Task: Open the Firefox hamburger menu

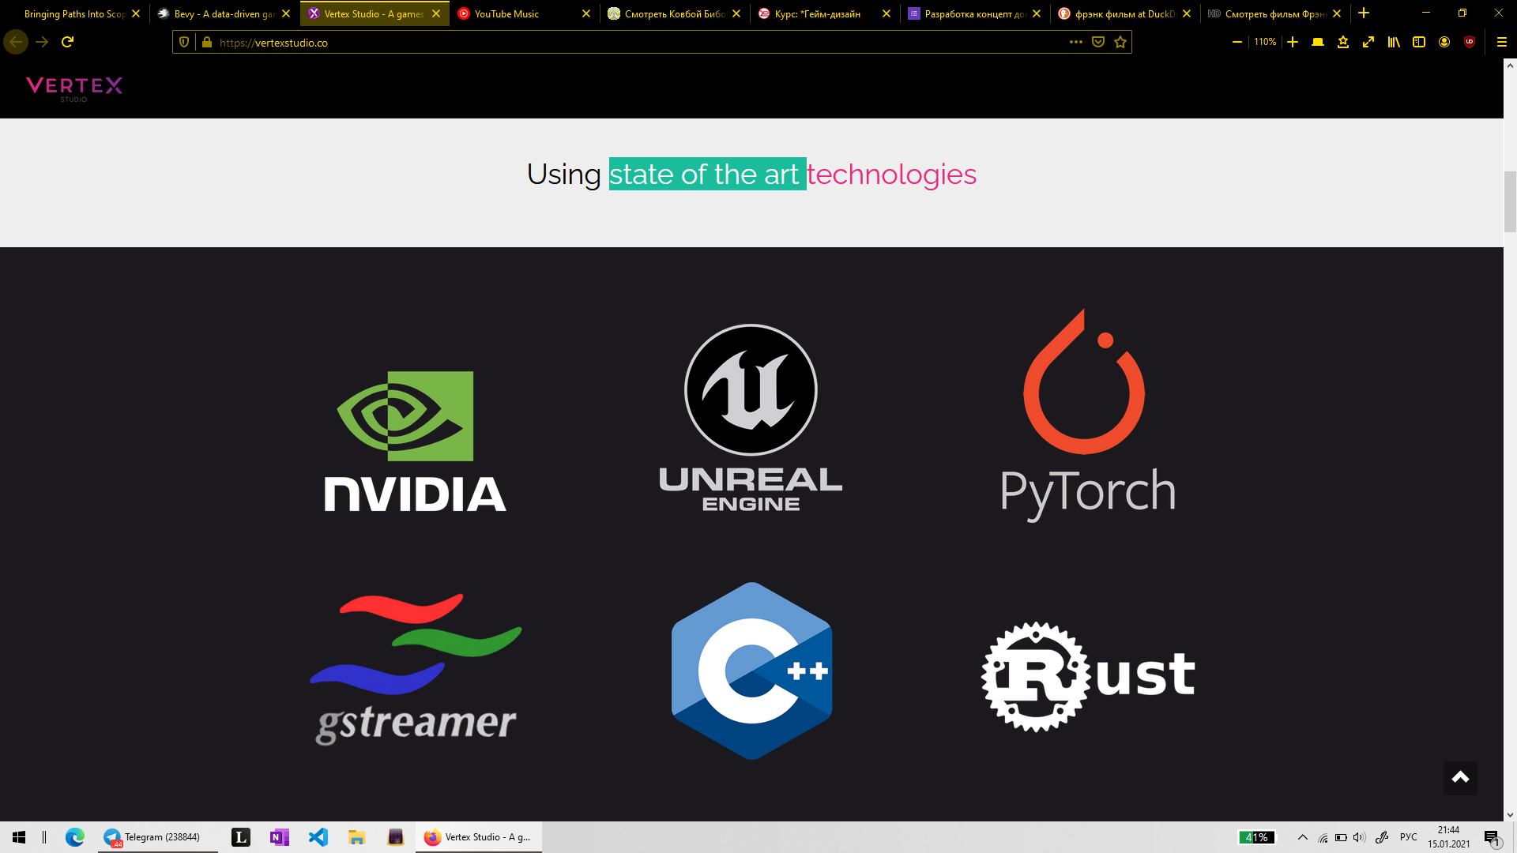Action: coord(1502,42)
